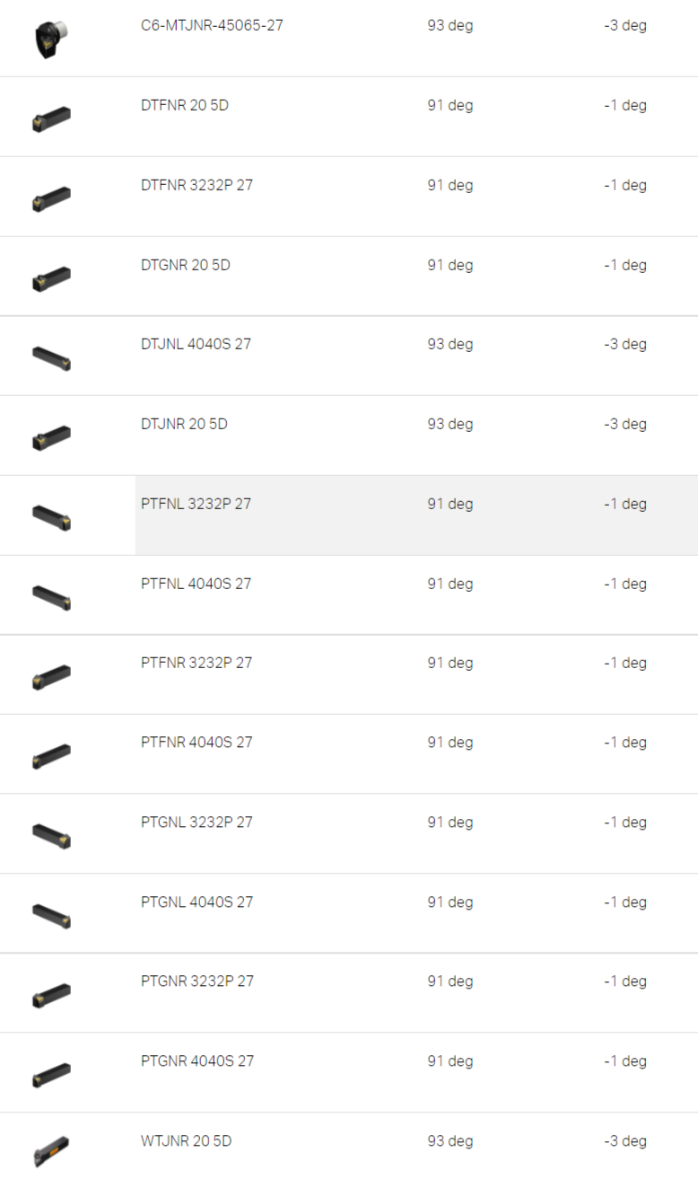Select the C6-MTJNR-45065-27 product name
This screenshot has width=698, height=1179.
point(212,25)
